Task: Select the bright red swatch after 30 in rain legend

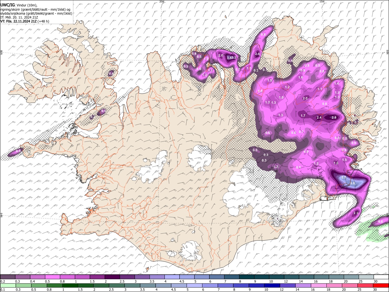Action: (x=381, y=285)
